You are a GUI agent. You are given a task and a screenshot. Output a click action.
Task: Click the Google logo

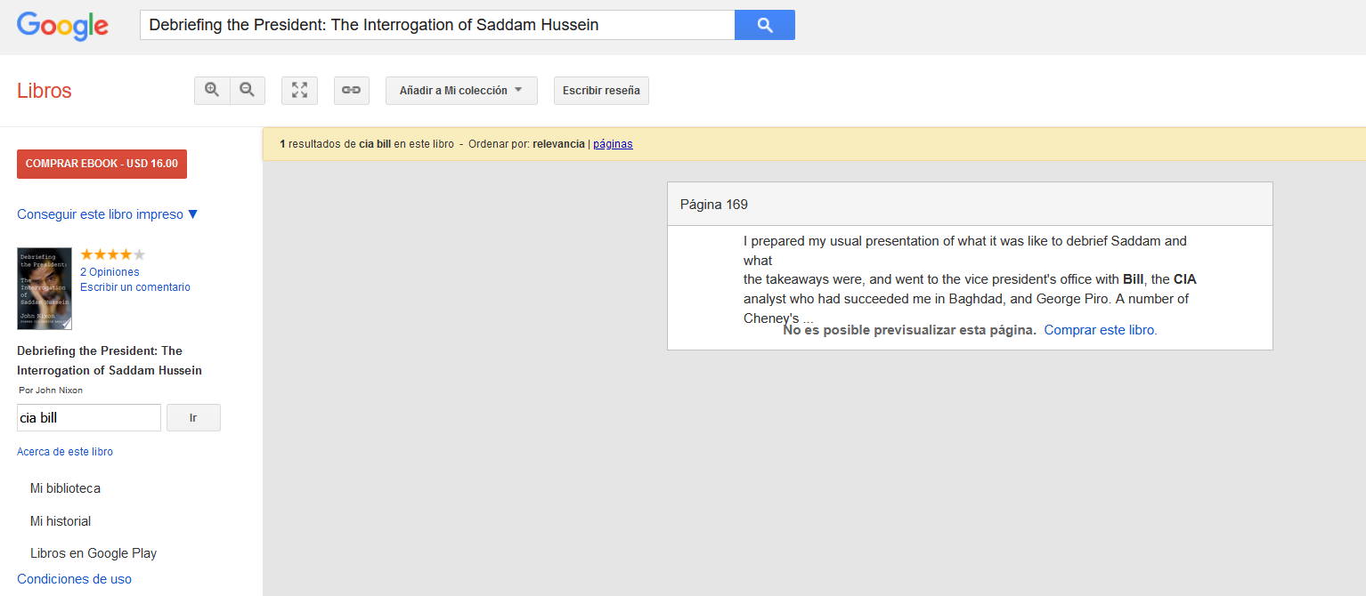pos(62,26)
